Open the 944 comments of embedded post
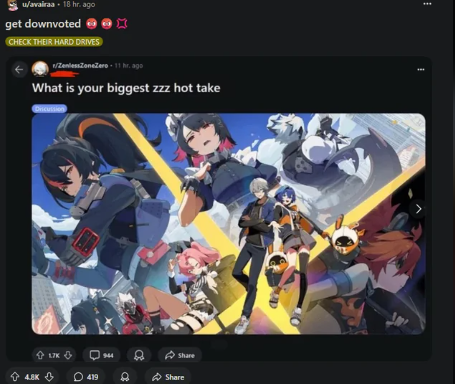Screen dimensions: 455x384 point(102,355)
